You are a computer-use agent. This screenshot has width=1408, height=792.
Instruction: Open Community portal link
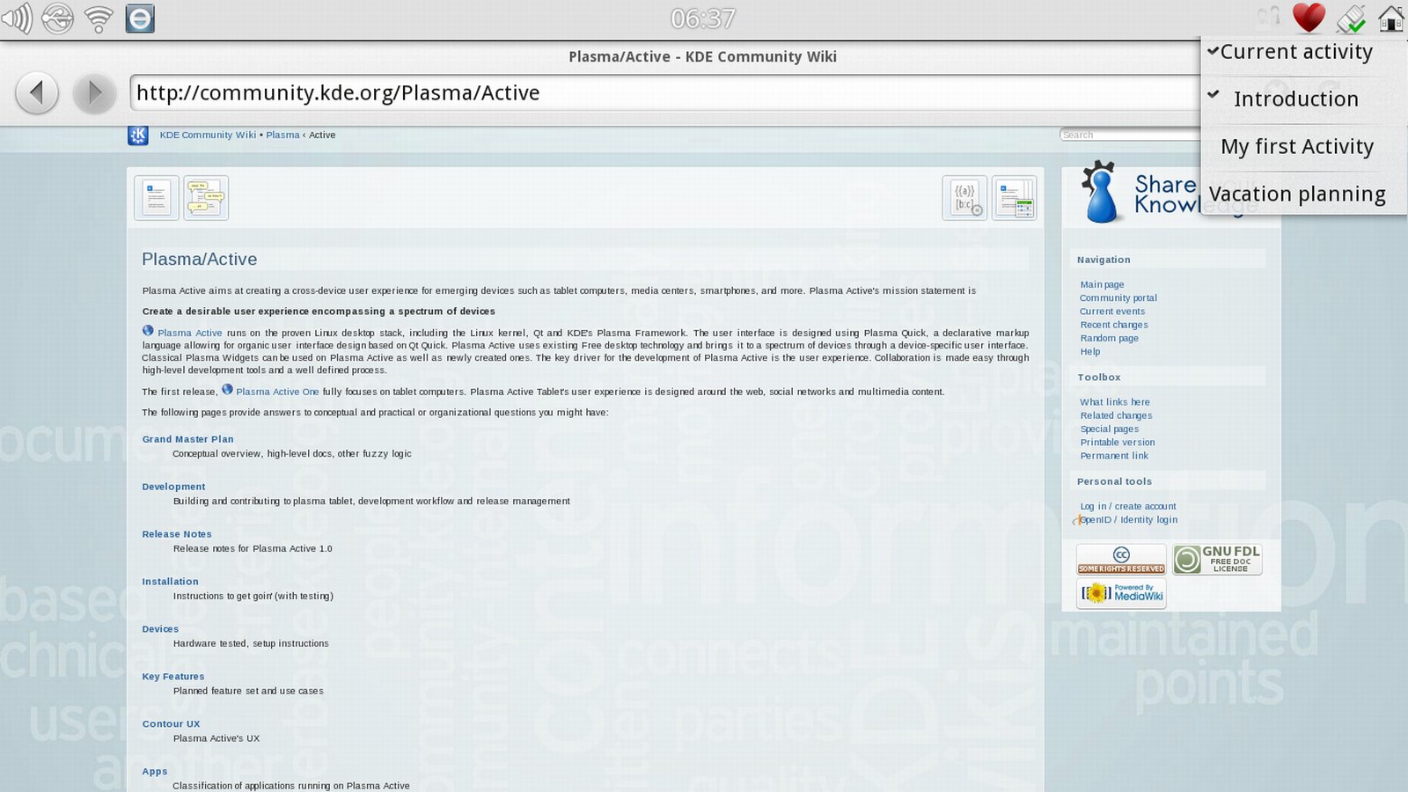point(1118,297)
